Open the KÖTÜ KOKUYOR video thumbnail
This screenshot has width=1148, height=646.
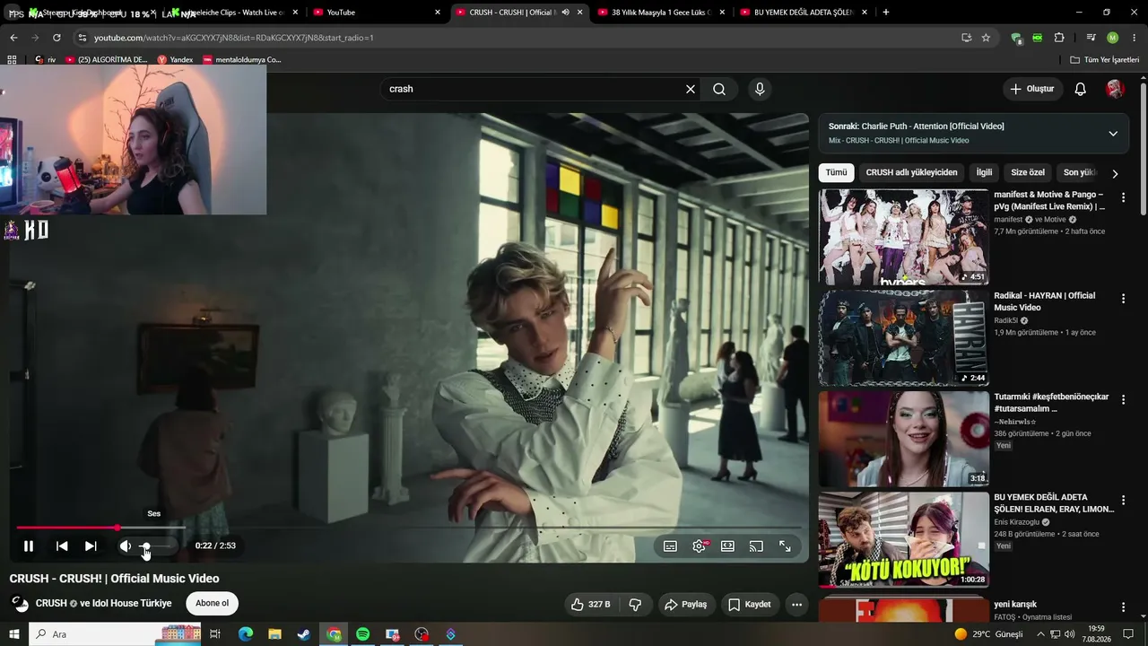point(903,540)
